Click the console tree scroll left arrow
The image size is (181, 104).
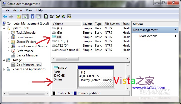click(5, 93)
